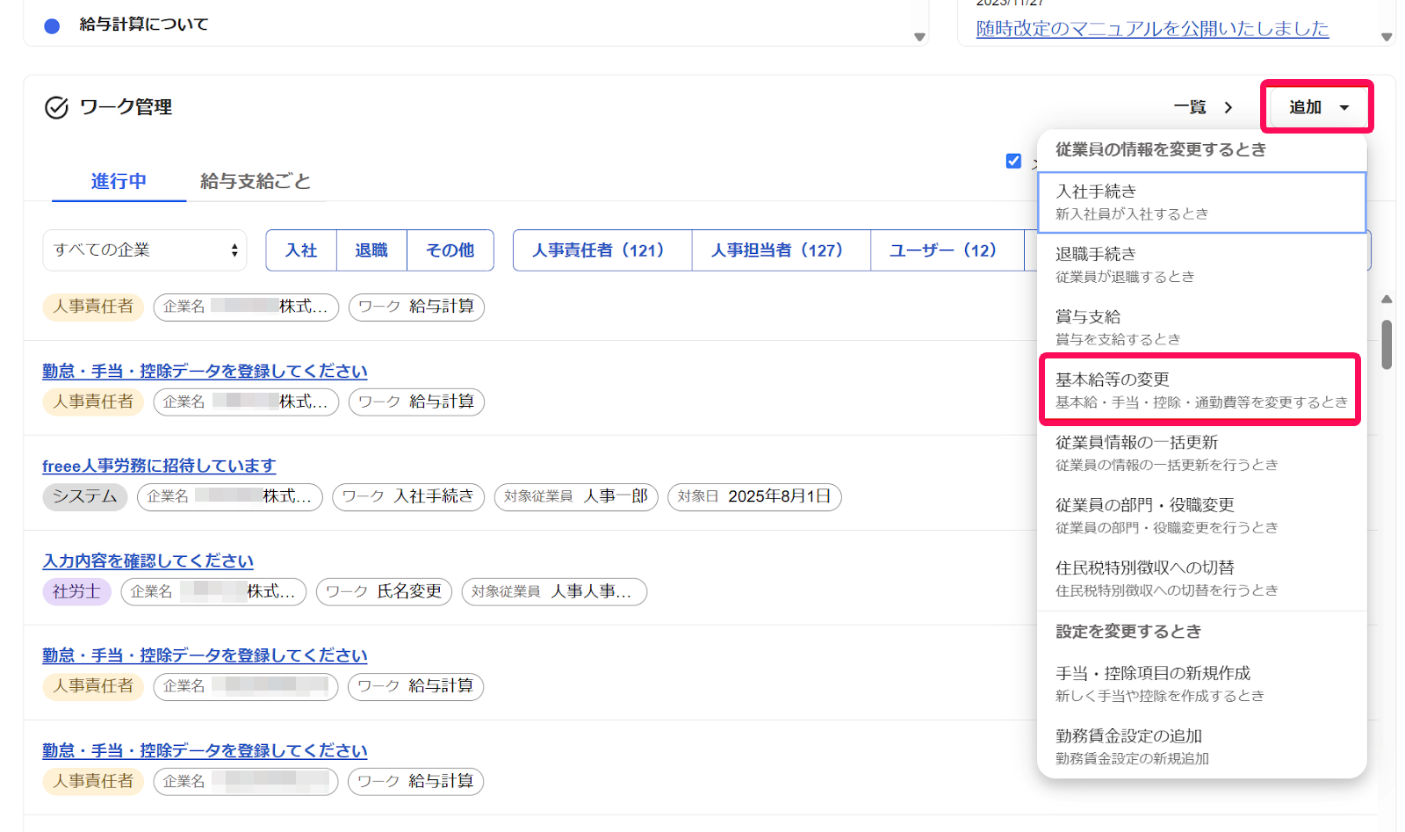Click the scrollbar up arrow
The image size is (1405, 832).
pos(1387,300)
